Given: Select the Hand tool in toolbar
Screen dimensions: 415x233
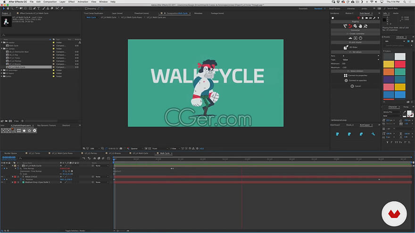Looking at the screenshot, I should click(8, 8).
